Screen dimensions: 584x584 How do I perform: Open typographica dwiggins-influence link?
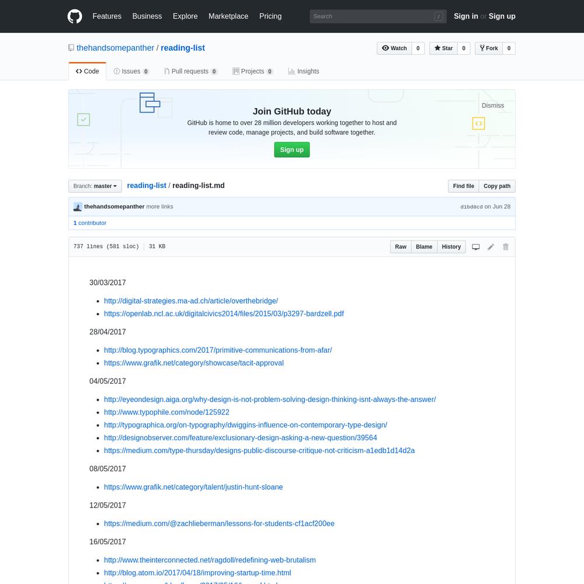coord(245,425)
